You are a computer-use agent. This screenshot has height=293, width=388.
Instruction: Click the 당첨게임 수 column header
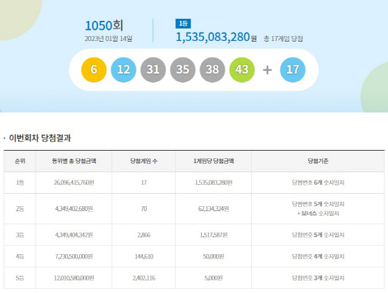[x=143, y=161]
